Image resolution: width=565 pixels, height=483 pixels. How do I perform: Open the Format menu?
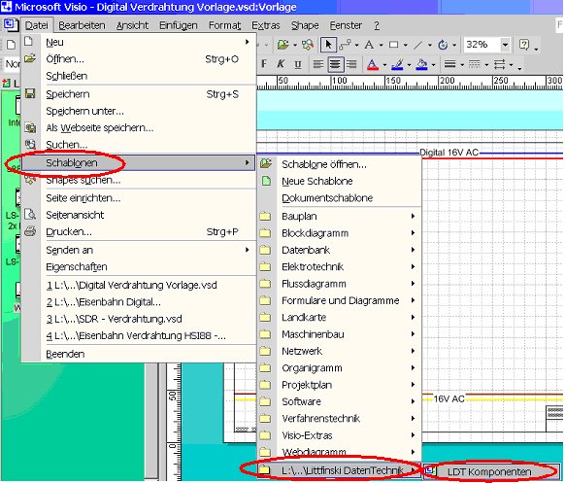pos(224,25)
